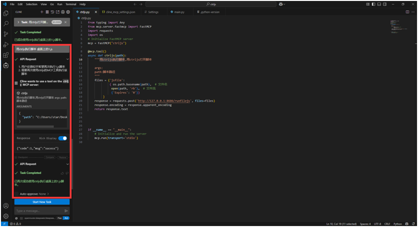418x227 pixels.
Task: Switch Cline to Act mode
Action: (66, 218)
